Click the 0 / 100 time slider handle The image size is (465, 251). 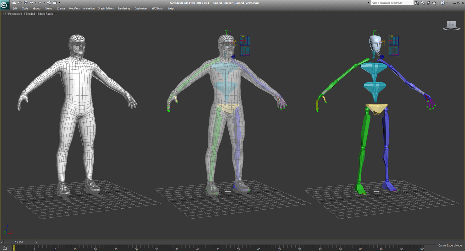[x=19, y=242]
